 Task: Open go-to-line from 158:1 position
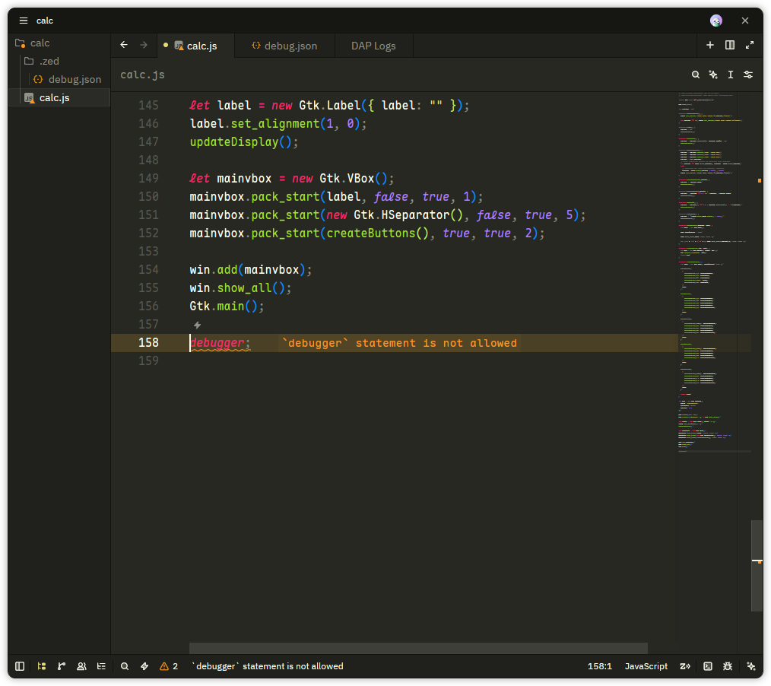pyautogui.click(x=599, y=665)
